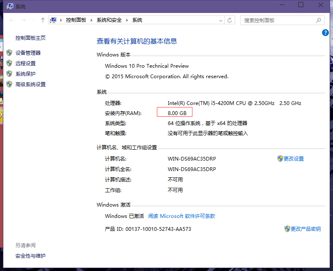The image size is (333, 271).
Task: Click the 更改设置 link
Action: click(x=294, y=159)
